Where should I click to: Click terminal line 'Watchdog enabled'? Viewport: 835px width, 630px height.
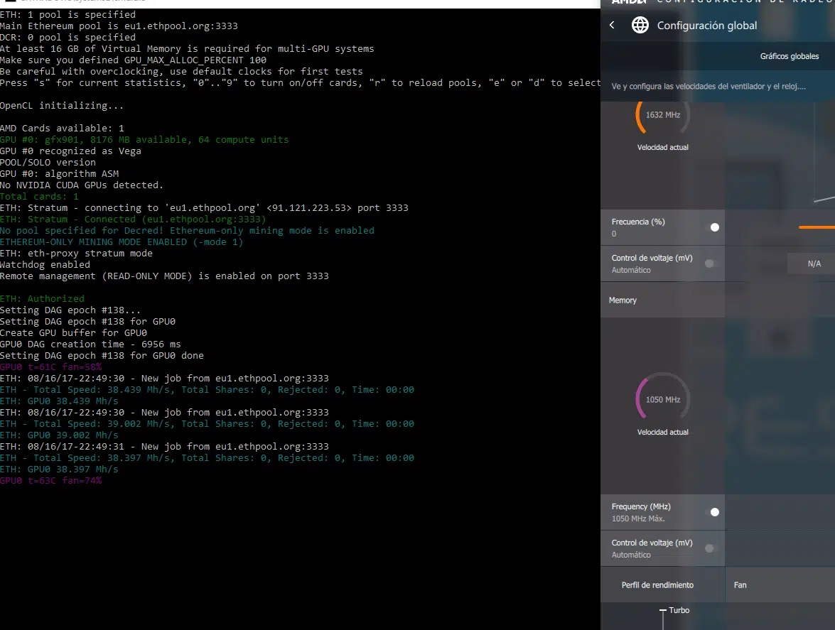point(45,264)
